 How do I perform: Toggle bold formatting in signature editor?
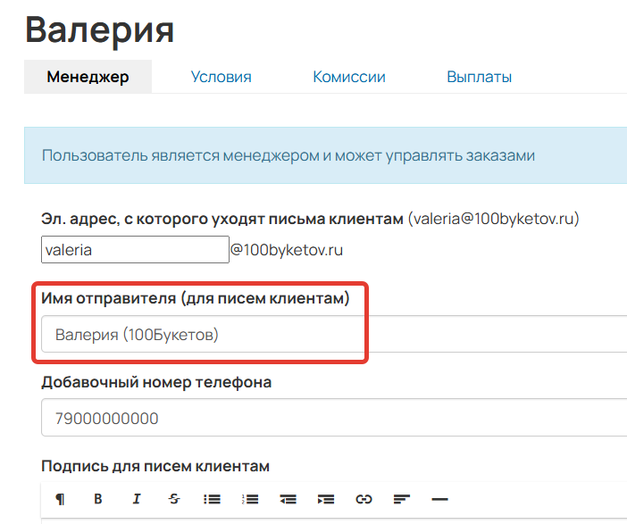[x=98, y=499]
